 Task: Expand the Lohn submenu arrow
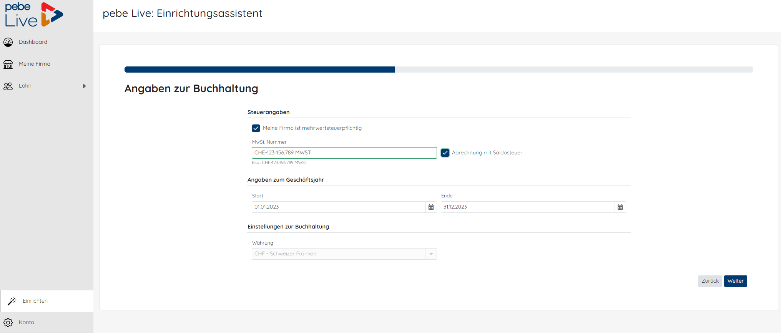[84, 86]
